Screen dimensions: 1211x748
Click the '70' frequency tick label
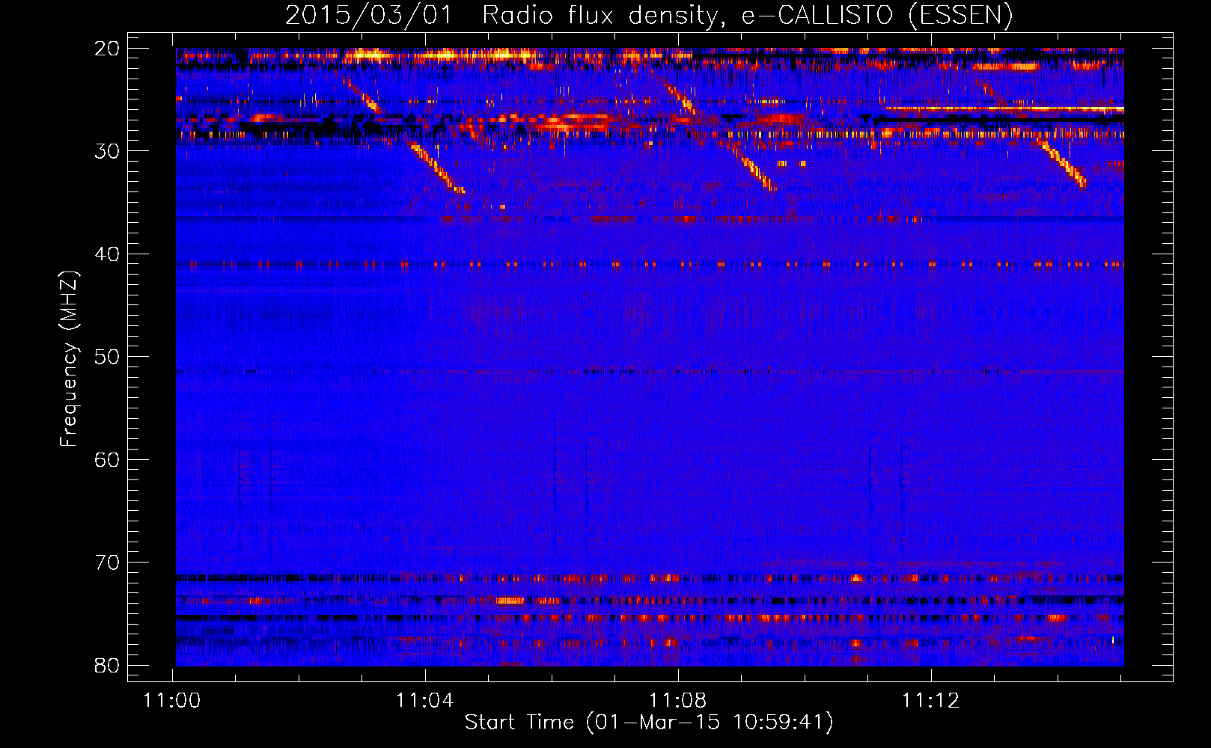point(107,562)
